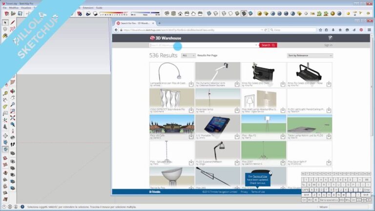
Task: Open the Visualizza menu
Action: pyautogui.click(x=26, y=8)
